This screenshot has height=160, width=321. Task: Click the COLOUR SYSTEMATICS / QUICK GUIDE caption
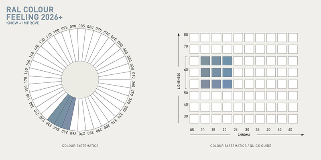click(x=241, y=146)
